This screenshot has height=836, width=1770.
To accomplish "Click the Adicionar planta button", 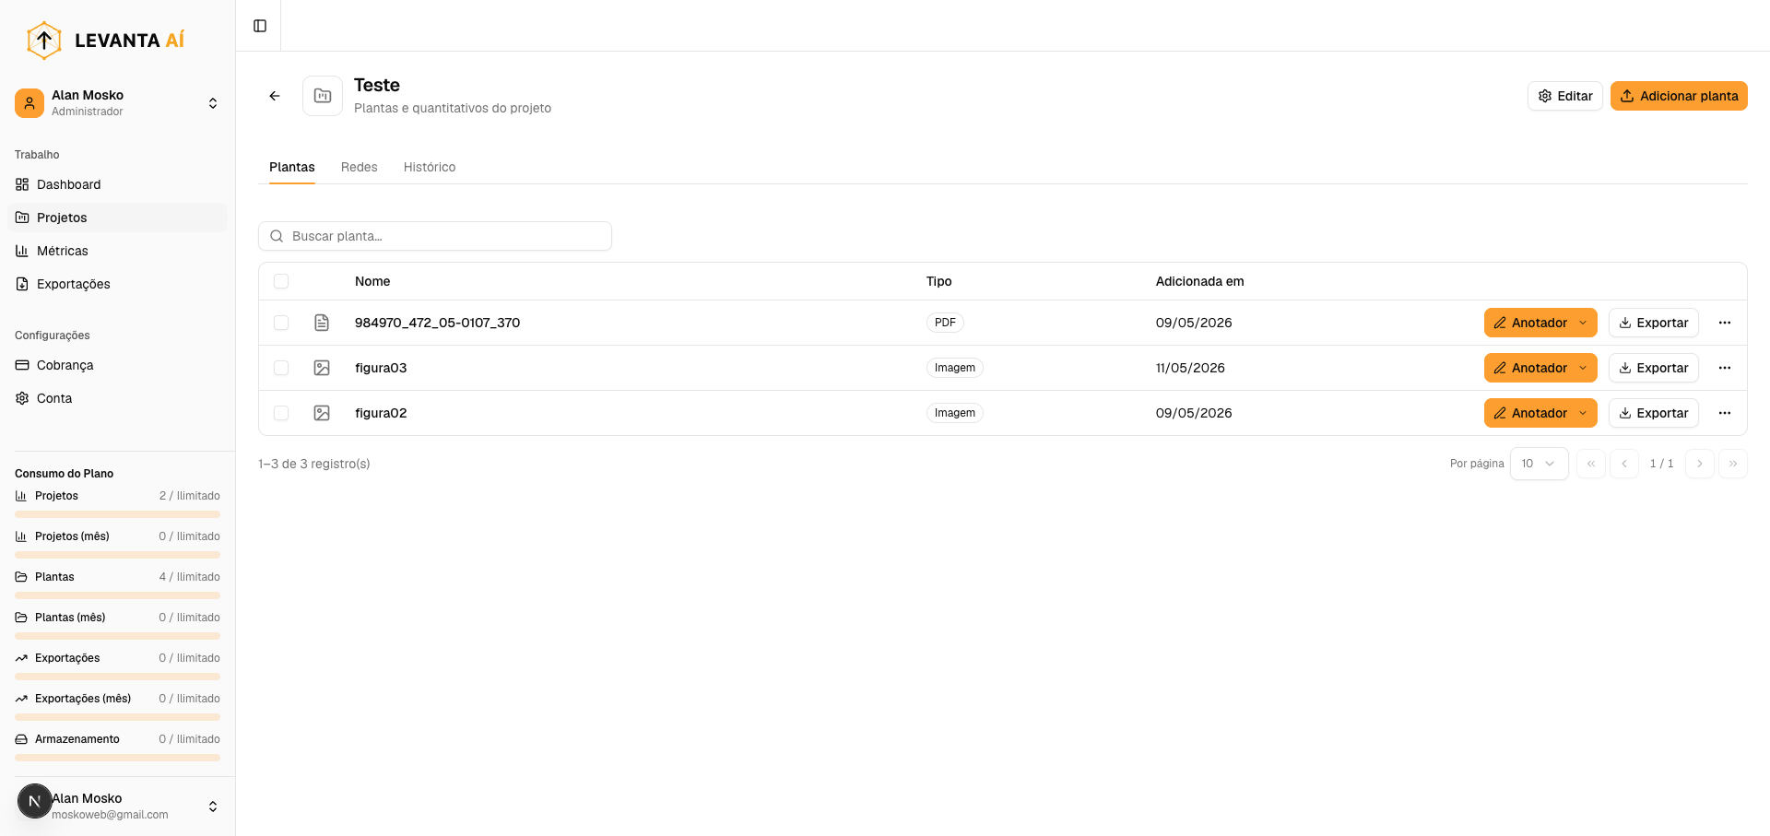I will coord(1679,96).
